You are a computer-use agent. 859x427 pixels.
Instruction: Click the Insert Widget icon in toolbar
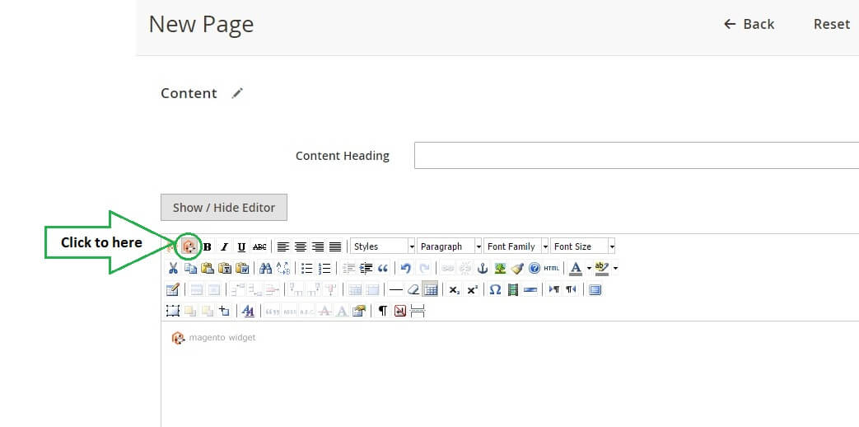coord(189,246)
